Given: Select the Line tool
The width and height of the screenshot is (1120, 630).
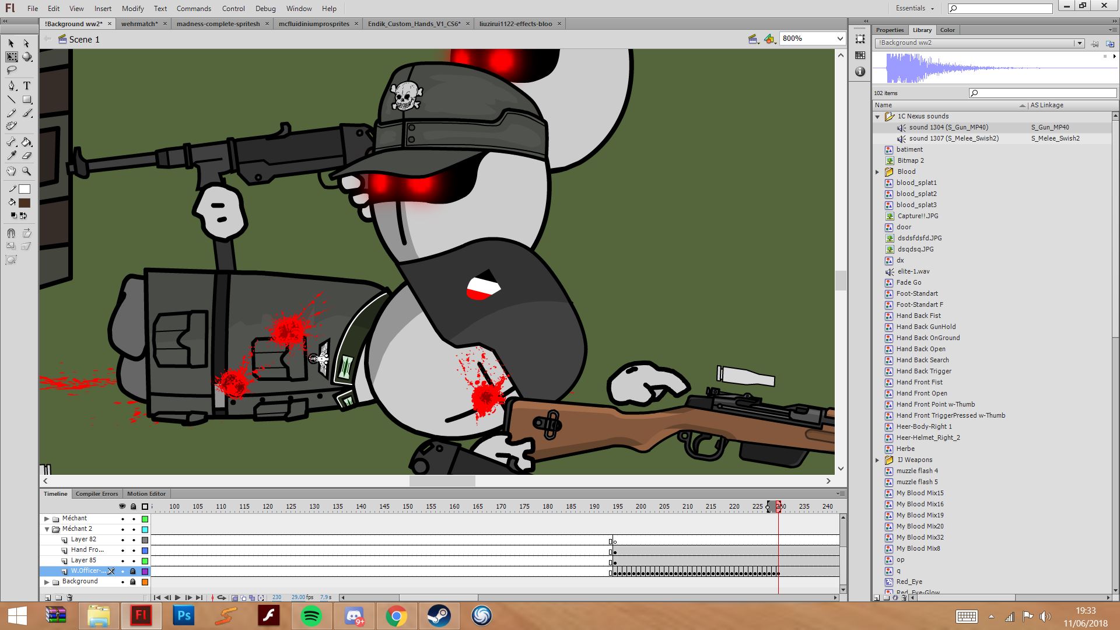Looking at the screenshot, I should pyautogui.click(x=11, y=100).
